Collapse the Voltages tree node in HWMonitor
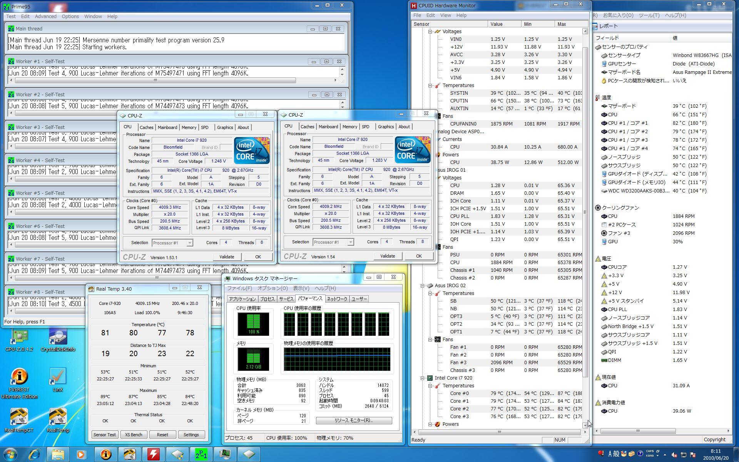 [430, 32]
